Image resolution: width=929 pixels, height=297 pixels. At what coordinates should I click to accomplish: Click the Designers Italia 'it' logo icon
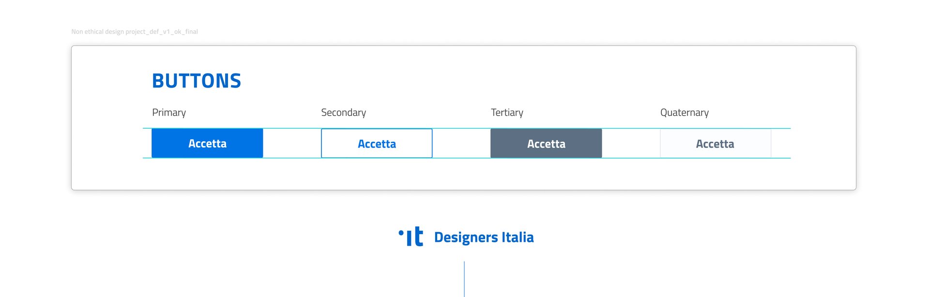click(x=411, y=237)
